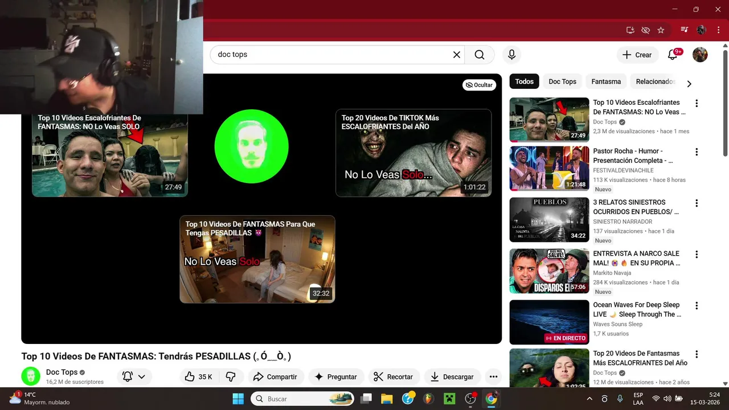Viewport: 729px width, 410px height.
Task: Click the Preguntar button
Action: tap(336, 377)
